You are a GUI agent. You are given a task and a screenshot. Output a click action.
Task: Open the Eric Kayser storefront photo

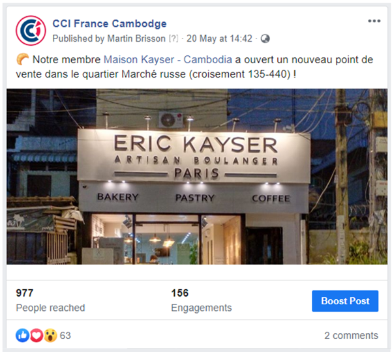[x=197, y=177]
